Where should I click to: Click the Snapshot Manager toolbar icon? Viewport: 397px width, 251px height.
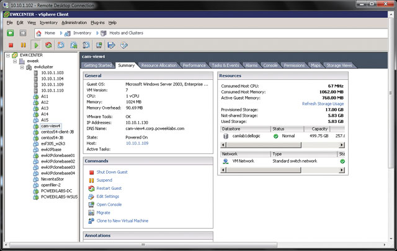[86, 45]
